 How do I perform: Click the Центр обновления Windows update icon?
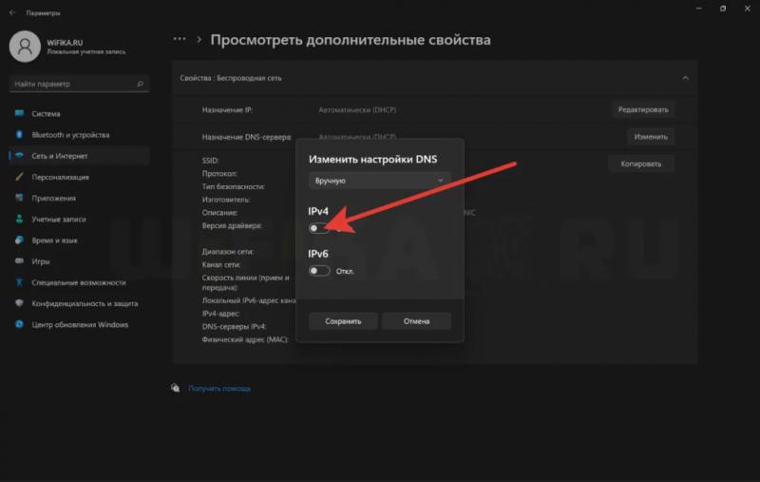point(19,324)
